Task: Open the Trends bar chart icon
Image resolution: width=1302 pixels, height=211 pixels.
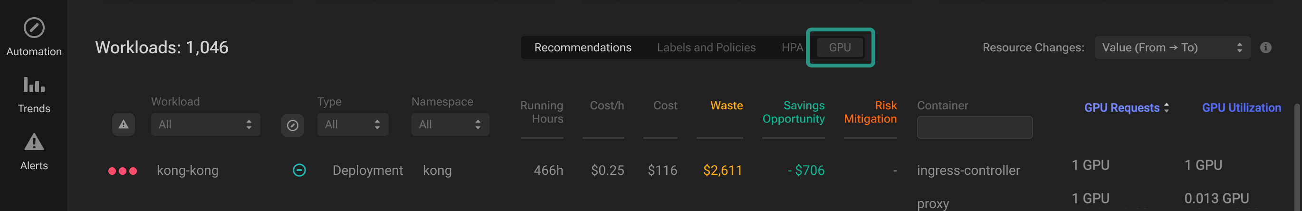Action: tap(34, 85)
